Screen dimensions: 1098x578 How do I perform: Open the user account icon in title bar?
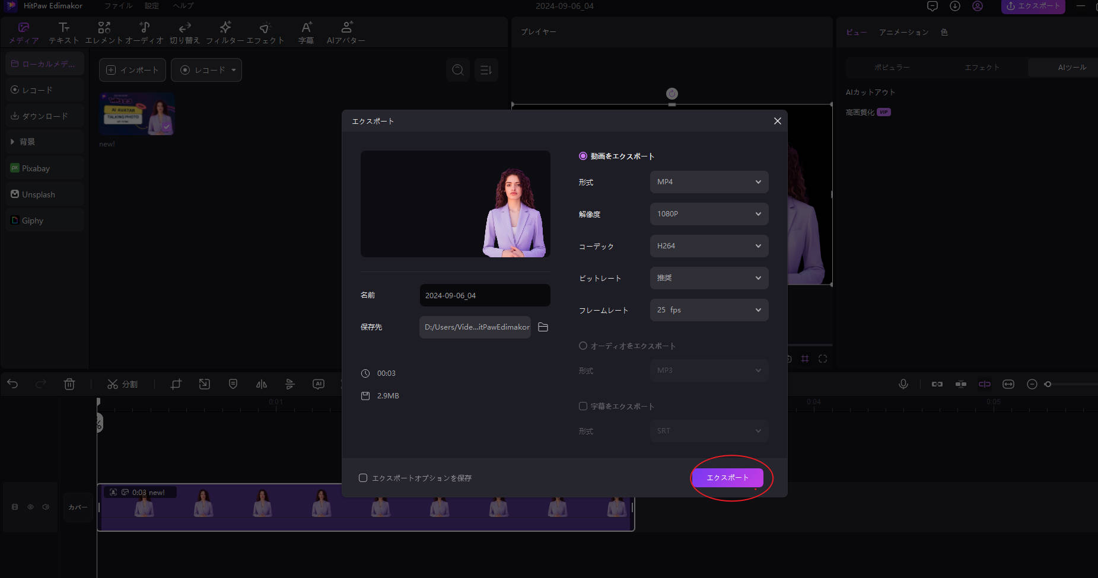pos(978,6)
